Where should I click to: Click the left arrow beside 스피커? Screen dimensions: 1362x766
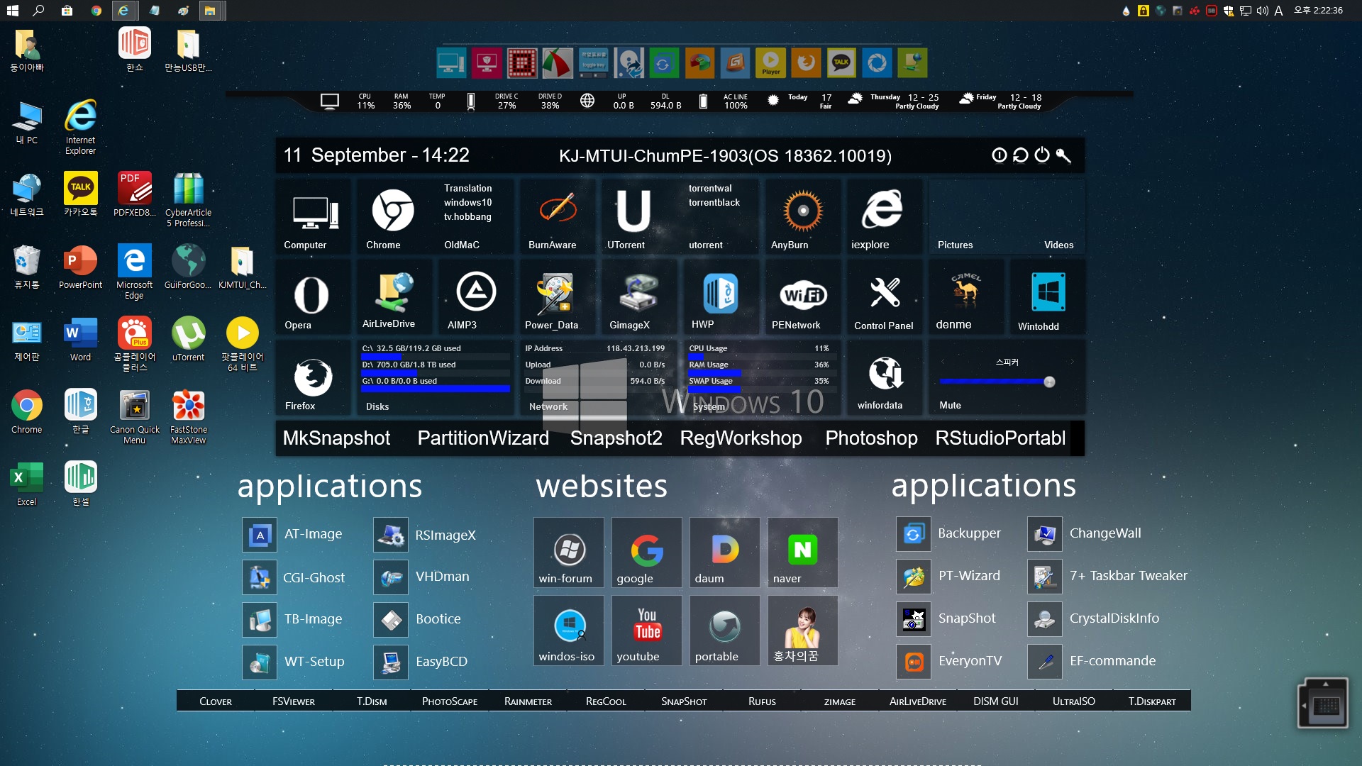[x=942, y=362]
